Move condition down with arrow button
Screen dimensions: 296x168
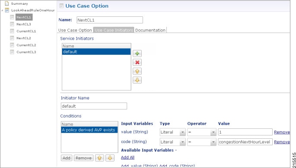pyautogui.click(x=110, y=158)
